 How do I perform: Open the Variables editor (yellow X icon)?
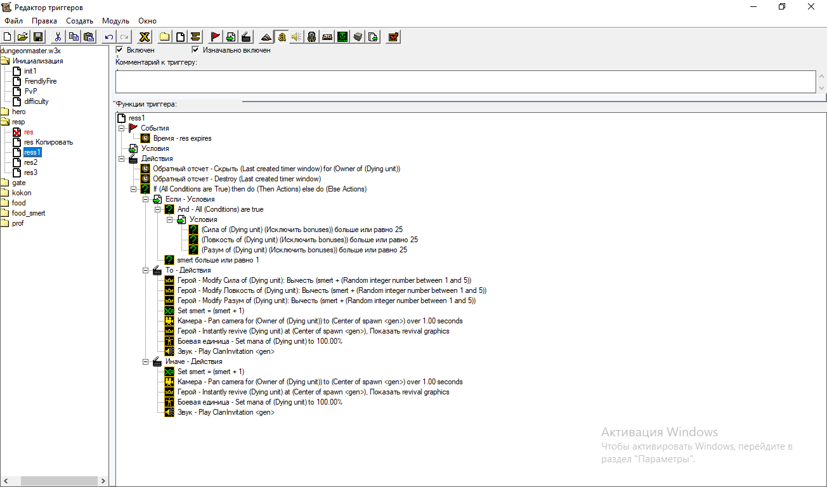pyautogui.click(x=145, y=37)
